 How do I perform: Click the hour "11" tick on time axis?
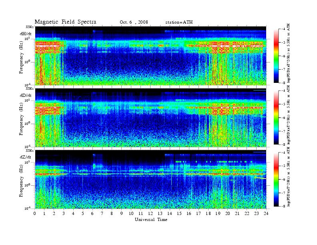tap(141, 213)
